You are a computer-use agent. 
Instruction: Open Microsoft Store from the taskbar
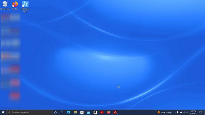click(82, 112)
